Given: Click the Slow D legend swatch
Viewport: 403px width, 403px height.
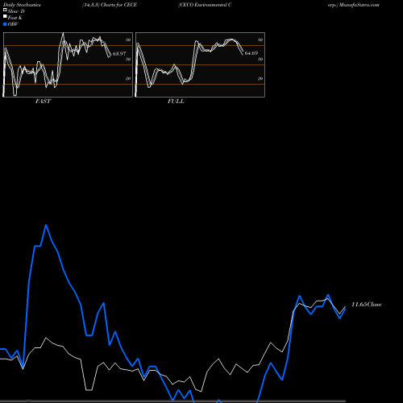Looking at the screenshot, I should point(5,10).
